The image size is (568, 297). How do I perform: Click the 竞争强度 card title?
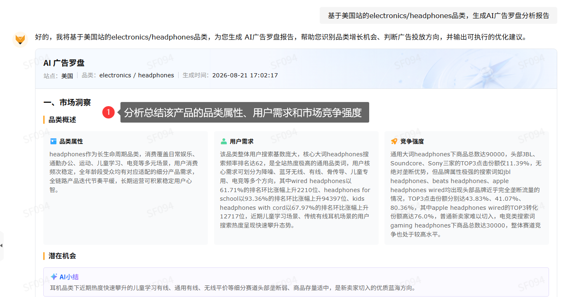coord(412,142)
